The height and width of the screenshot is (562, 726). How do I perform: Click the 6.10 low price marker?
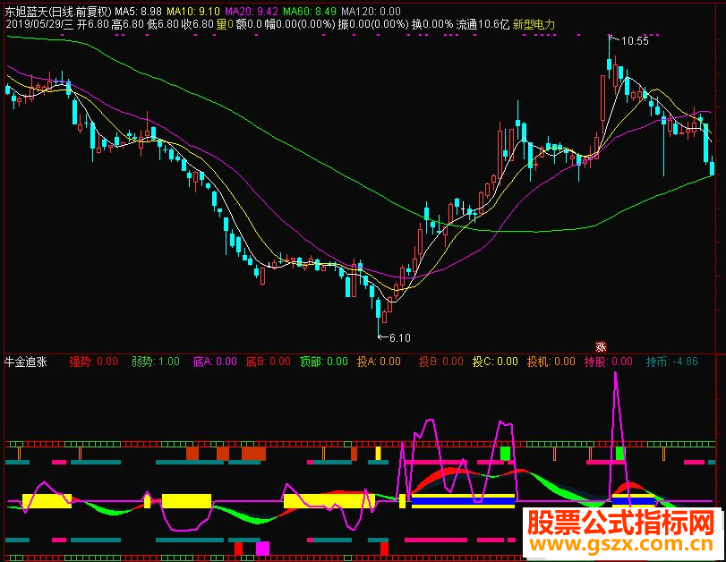point(400,338)
